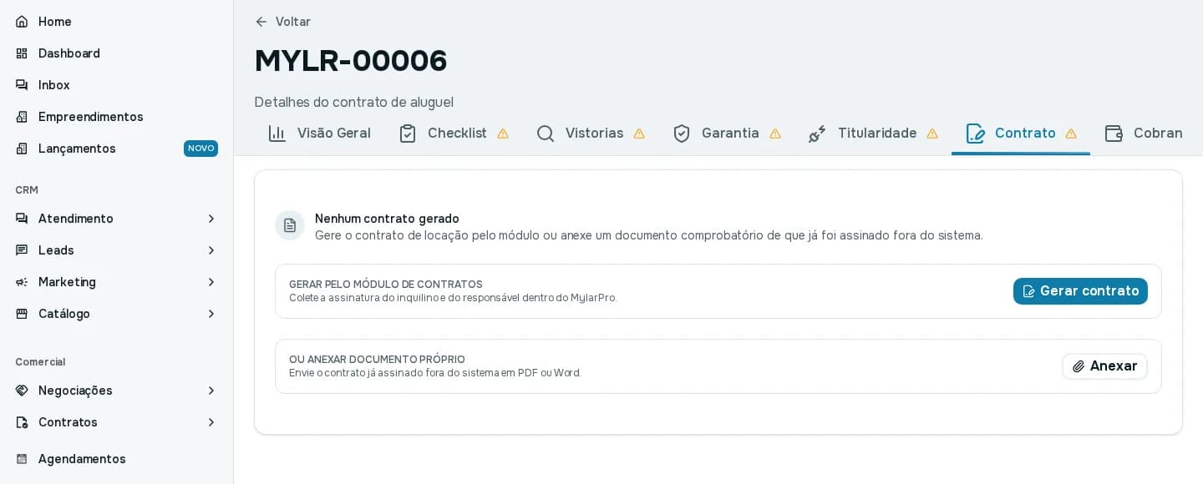Switch to the Checklist tab
This screenshot has height=484, width=1203.
[x=454, y=134]
